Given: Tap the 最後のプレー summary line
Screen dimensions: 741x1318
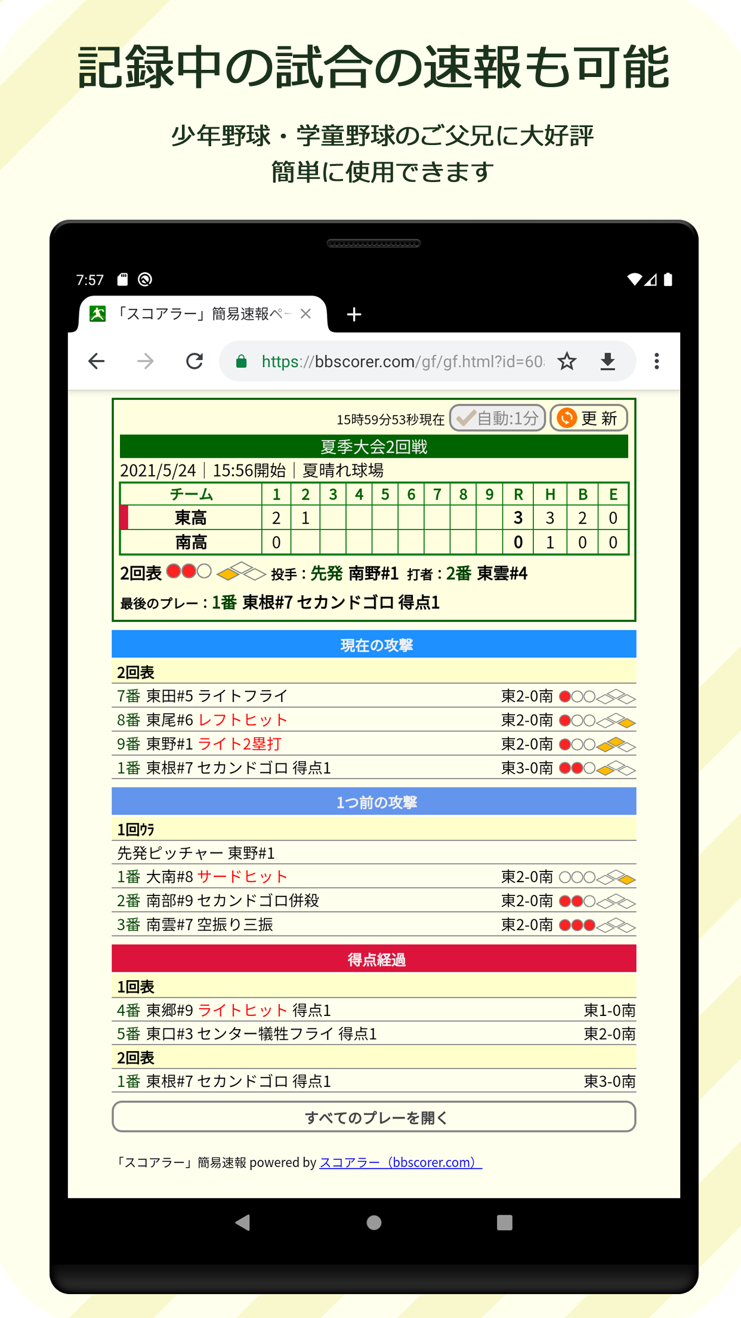Looking at the screenshot, I should click(280, 602).
